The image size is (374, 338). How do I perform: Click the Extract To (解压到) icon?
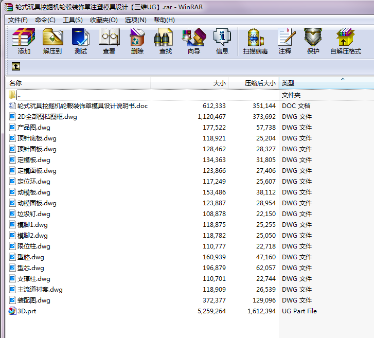[52, 37]
